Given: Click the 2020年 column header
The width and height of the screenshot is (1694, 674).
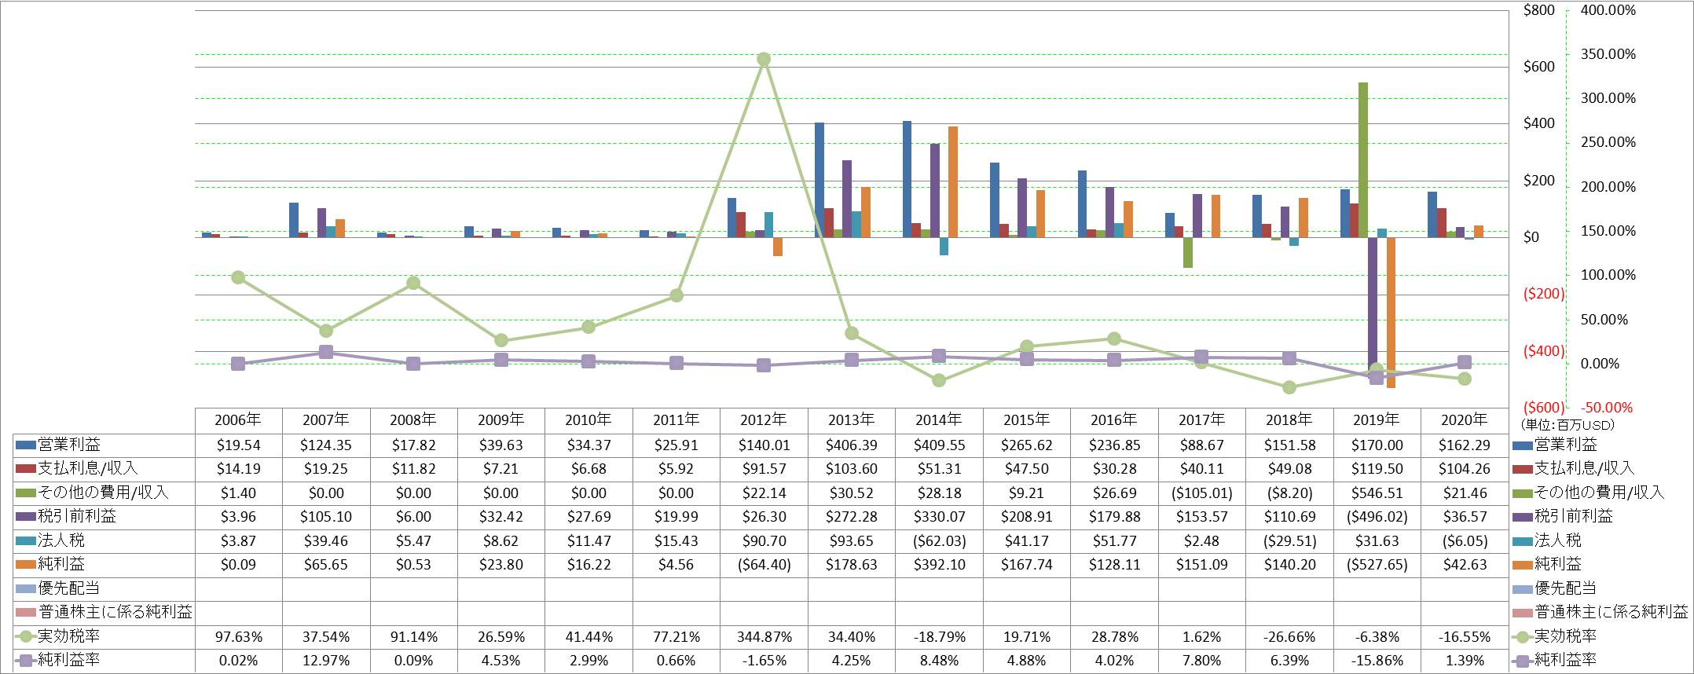Looking at the screenshot, I should [x=1465, y=420].
